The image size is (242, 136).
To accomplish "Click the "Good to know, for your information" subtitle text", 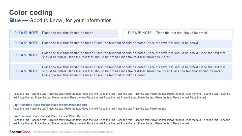I will click(70, 21).
